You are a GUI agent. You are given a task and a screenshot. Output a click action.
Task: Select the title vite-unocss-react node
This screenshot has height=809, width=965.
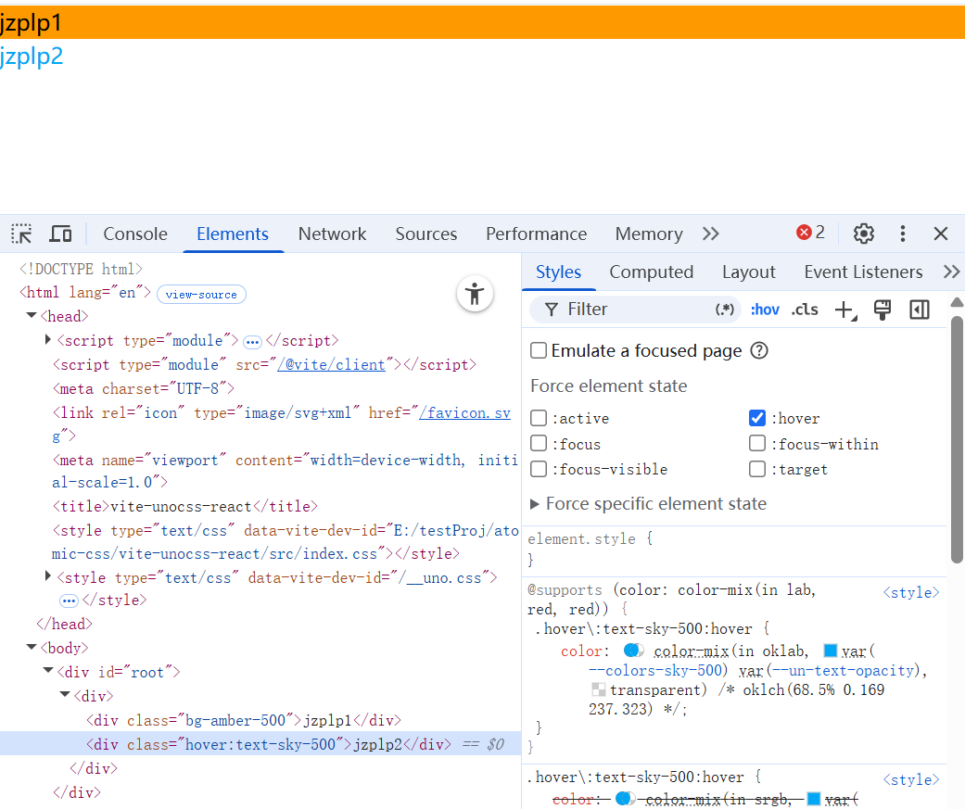point(184,506)
